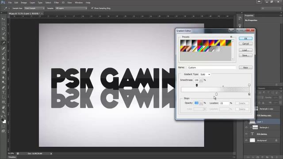Select the right-end opacity stop
This screenshot has height=159, width=283.
249,85
